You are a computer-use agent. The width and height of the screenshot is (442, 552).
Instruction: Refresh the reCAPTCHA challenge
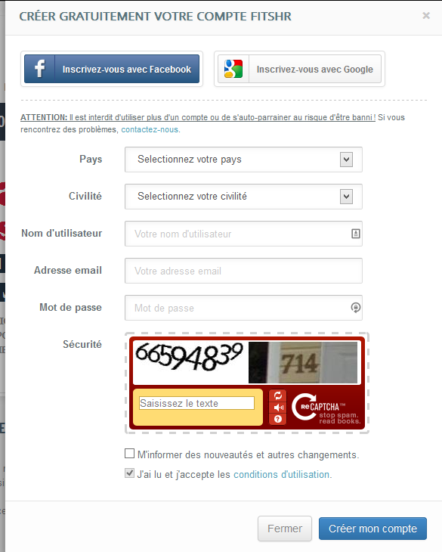[x=278, y=395]
